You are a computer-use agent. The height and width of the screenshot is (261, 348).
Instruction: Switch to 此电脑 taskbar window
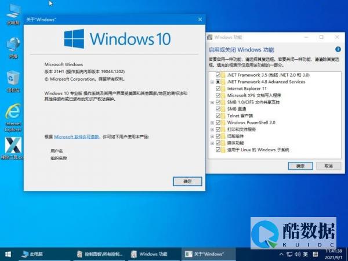45,255
